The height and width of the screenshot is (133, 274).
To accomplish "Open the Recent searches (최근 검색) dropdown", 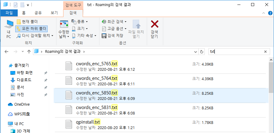I will point(114,22).
